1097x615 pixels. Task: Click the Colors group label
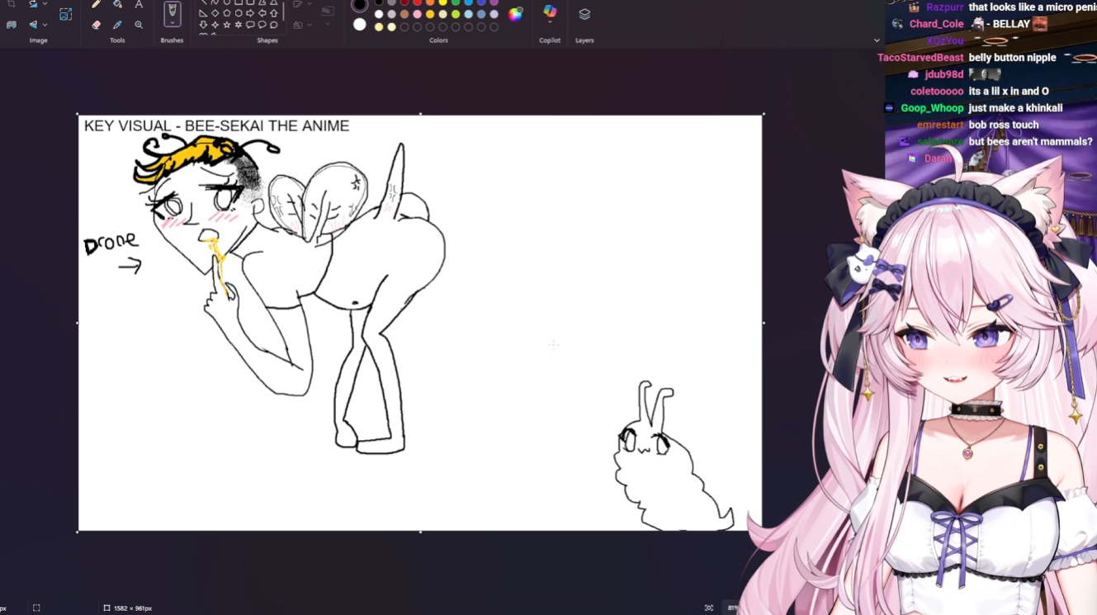click(438, 40)
